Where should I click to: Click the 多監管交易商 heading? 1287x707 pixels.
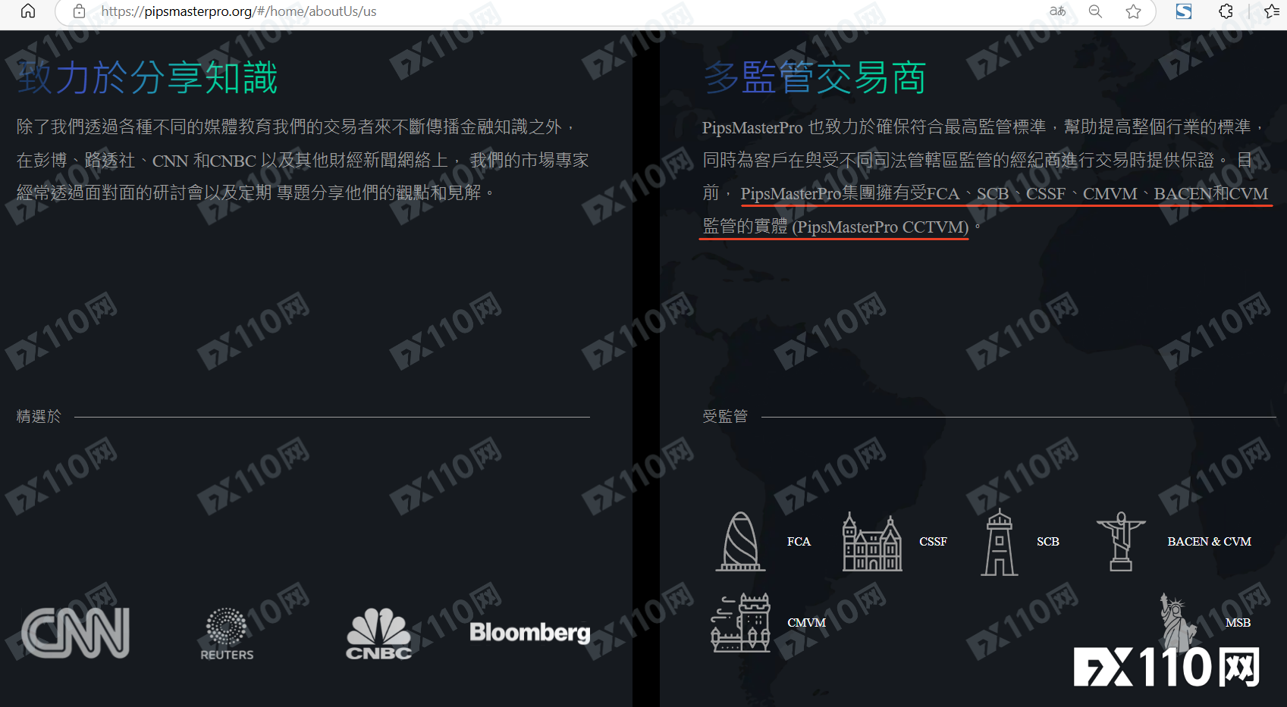[x=815, y=78]
